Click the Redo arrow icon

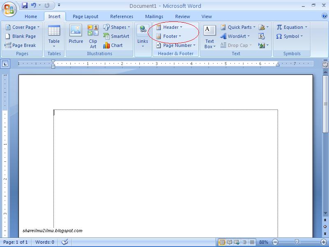tap(47, 5)
